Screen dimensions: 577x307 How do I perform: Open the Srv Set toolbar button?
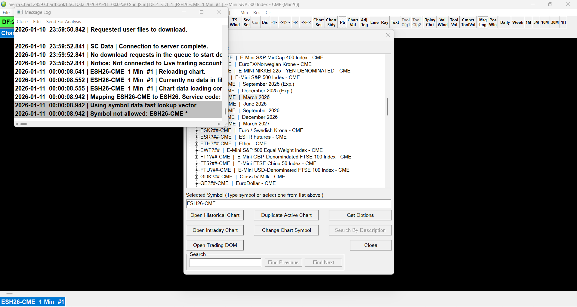click(247, 22)
